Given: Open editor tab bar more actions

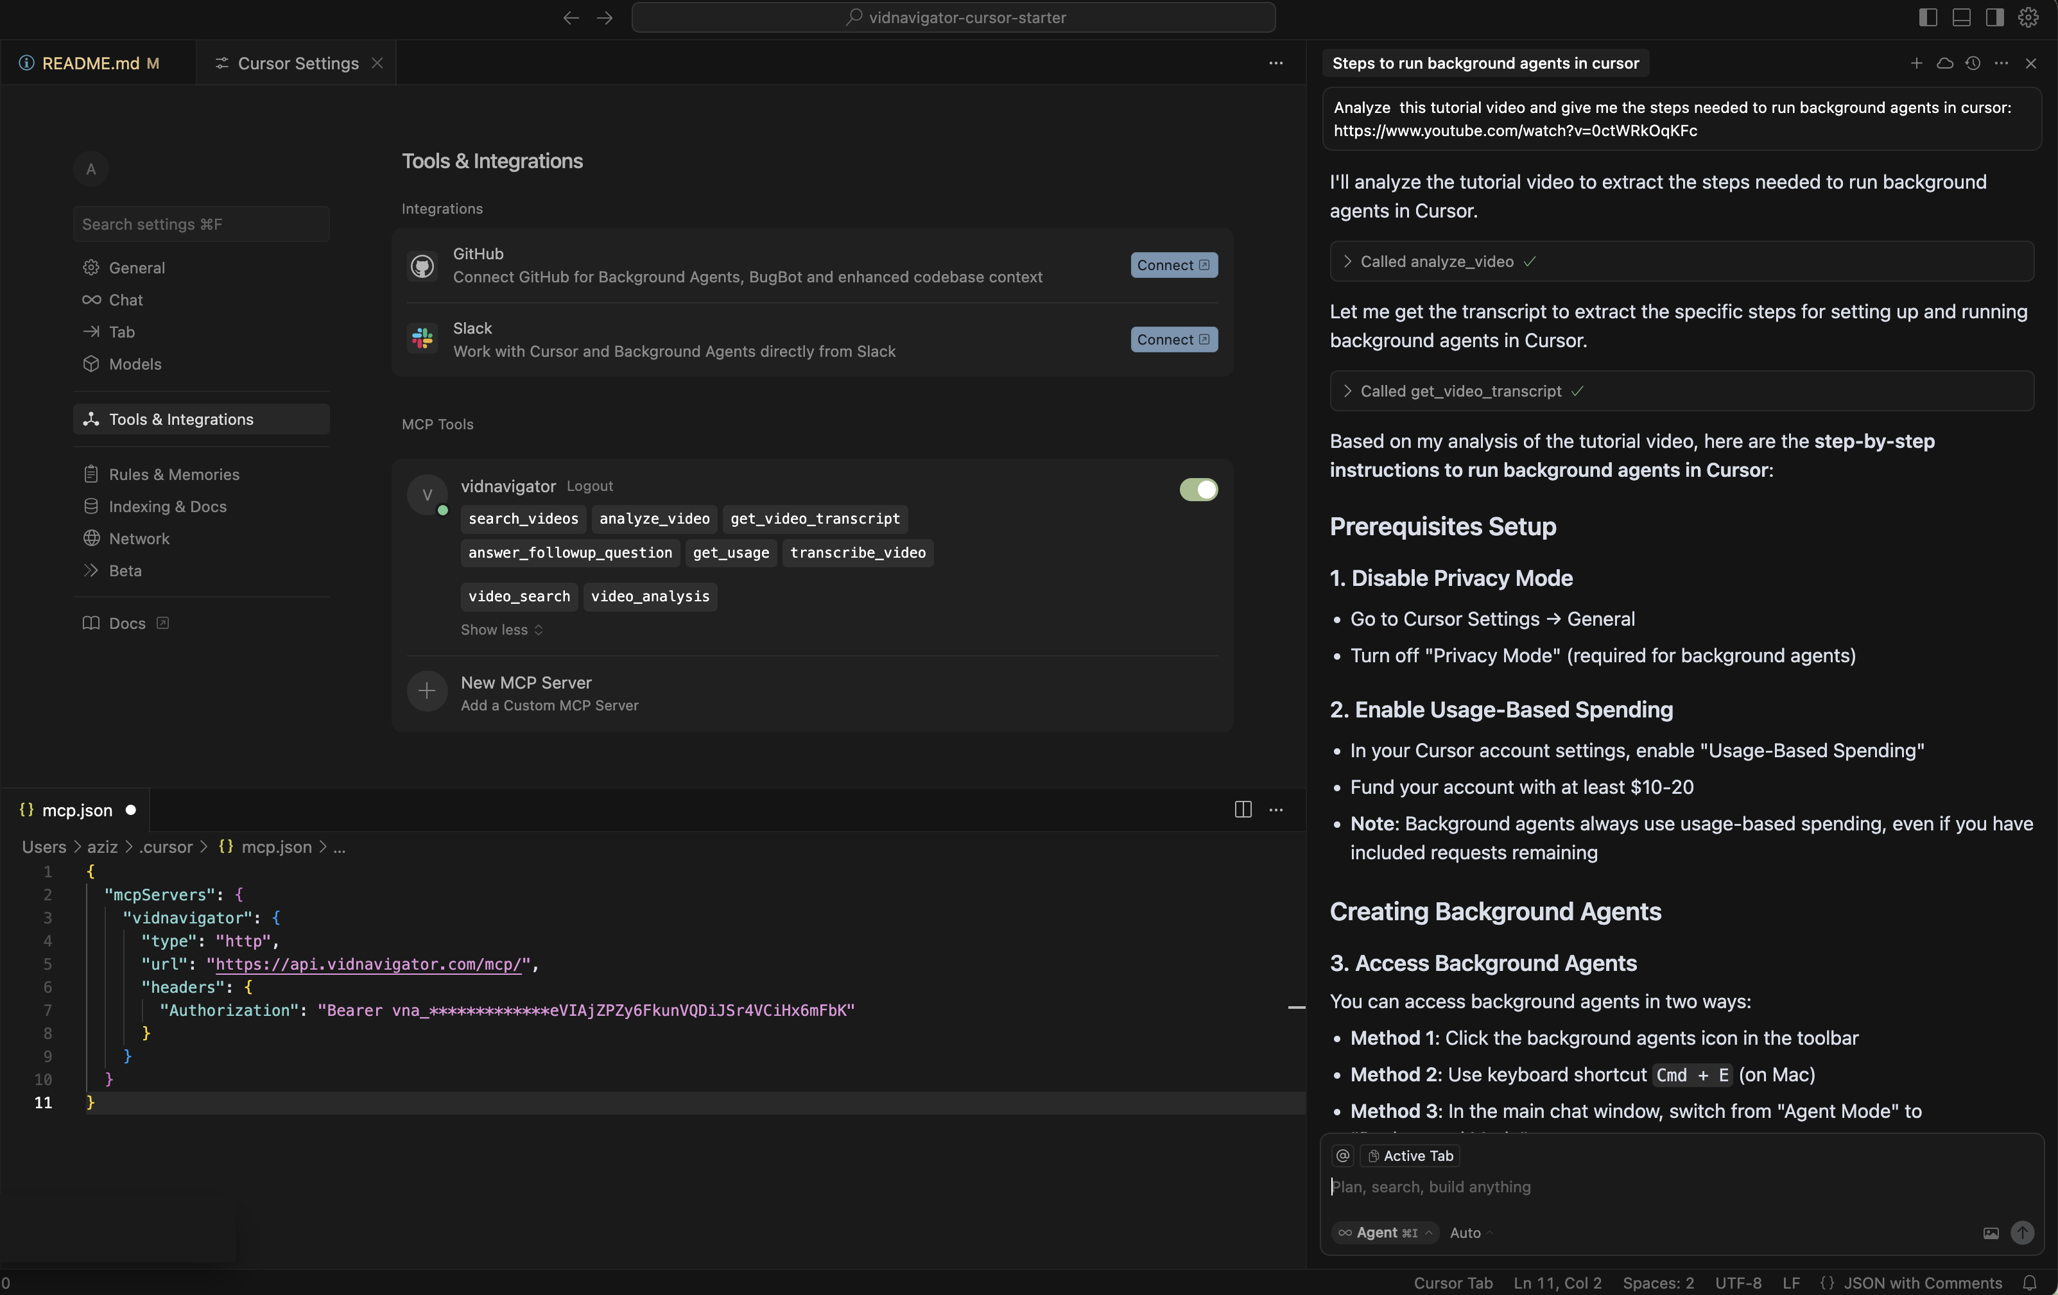Looking at the screenshot, I should (1275, 64).
